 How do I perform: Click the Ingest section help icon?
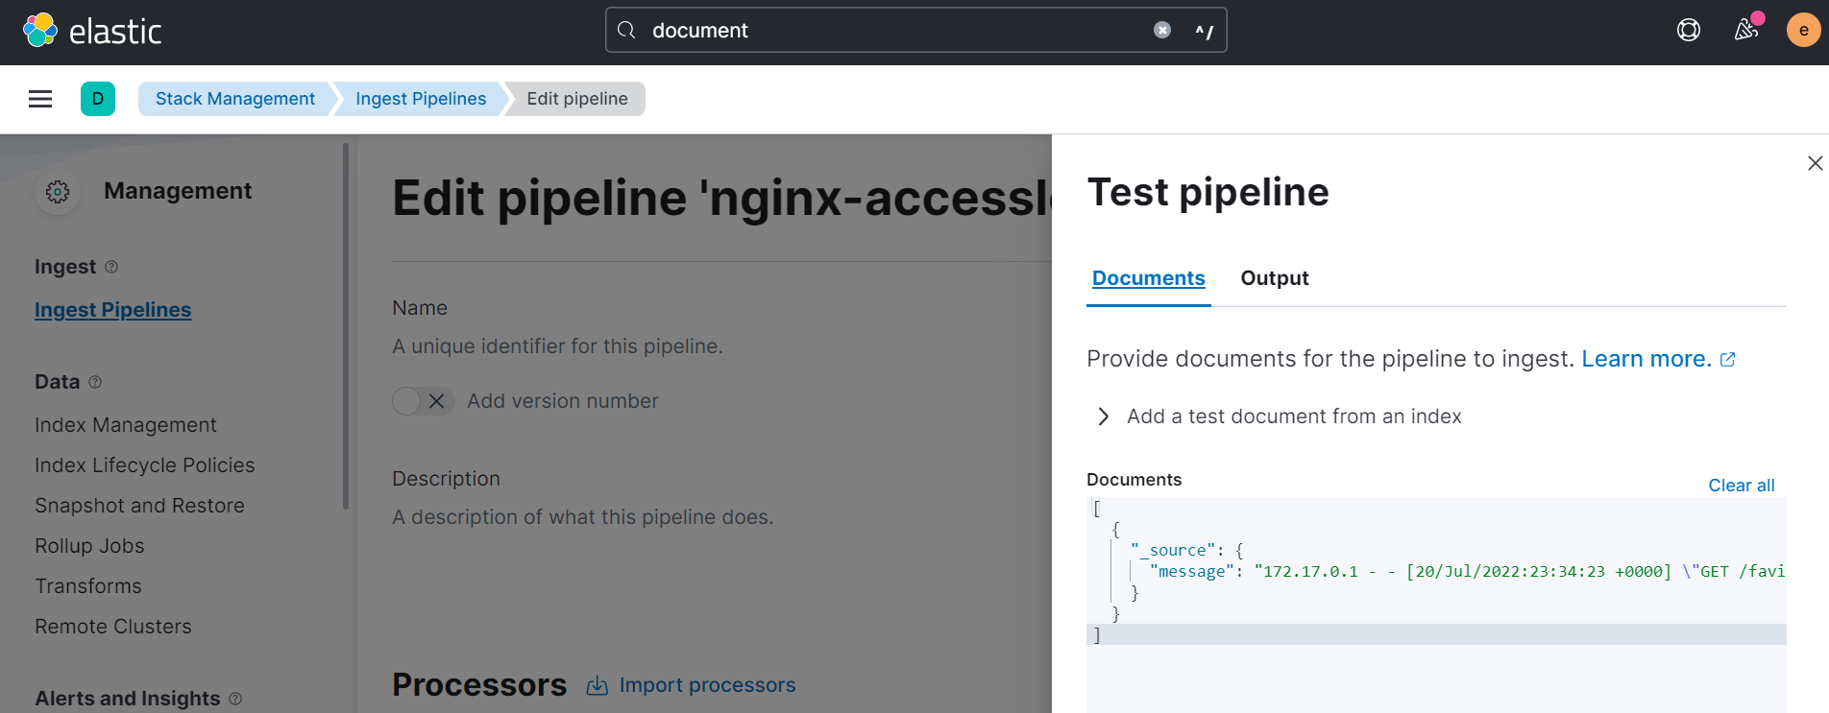click(111, 267)
